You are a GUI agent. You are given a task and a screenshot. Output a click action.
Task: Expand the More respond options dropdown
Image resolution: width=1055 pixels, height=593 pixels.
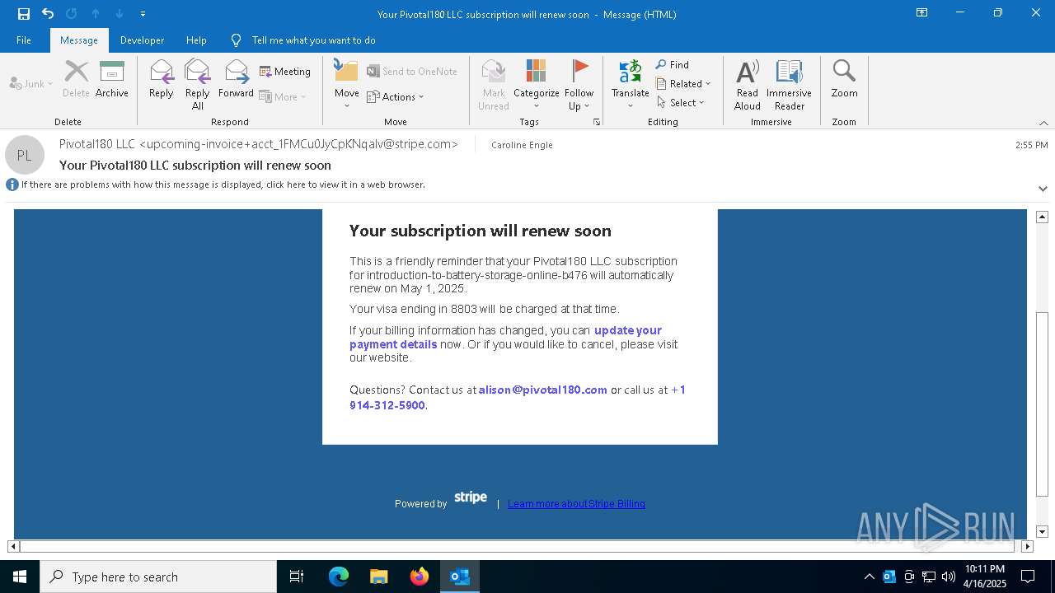[283, 96]
